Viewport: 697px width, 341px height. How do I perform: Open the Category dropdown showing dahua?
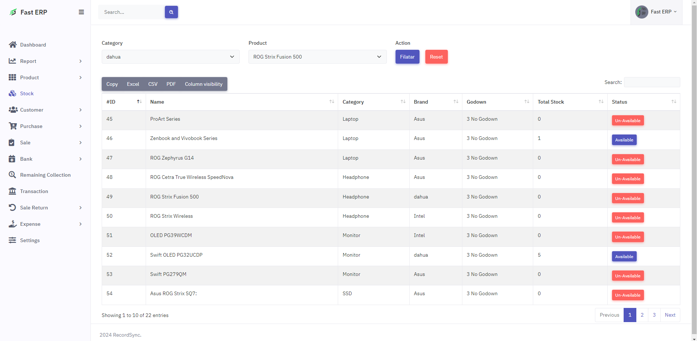(x=170, y=57)
